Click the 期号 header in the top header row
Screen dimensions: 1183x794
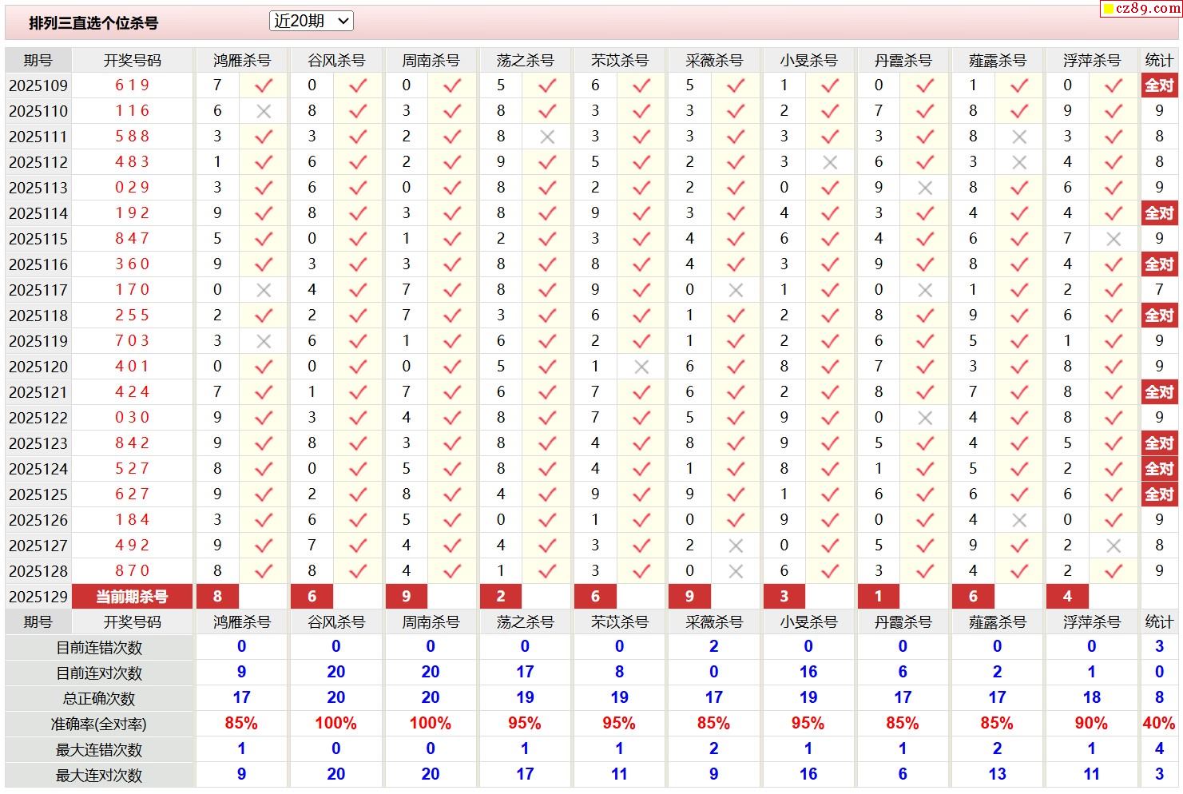click(x=38, y=61)
